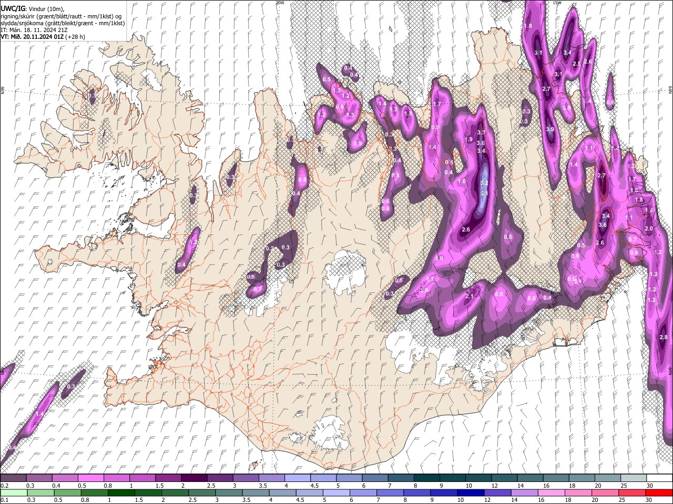Click the 'UWC/IG' title heading
The image size is (673, 504).
pos(13,8)
